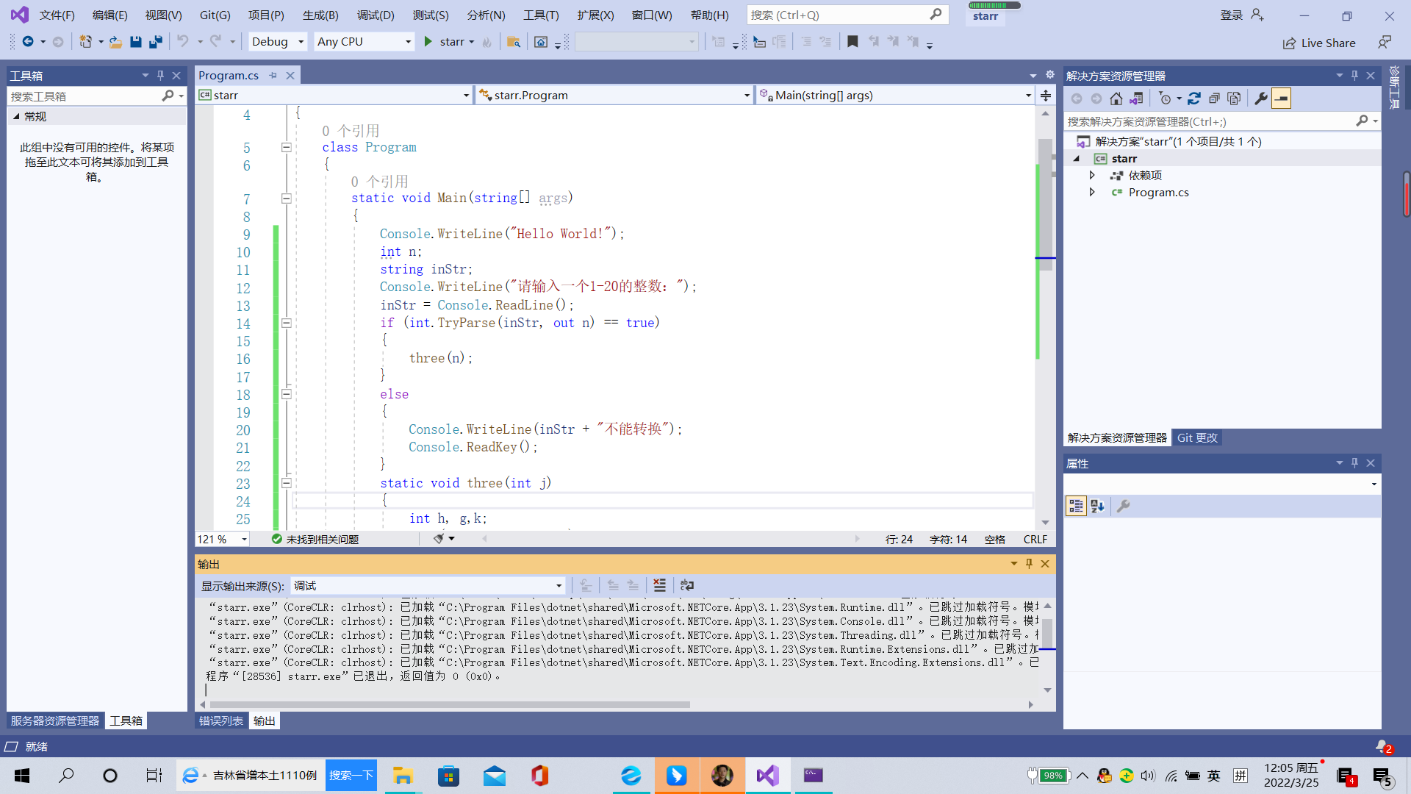Click the Live Share button
This screenshot has height=794, width=1411.
[1320, 43]
